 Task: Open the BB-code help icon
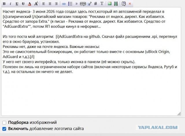coord(124,4)
